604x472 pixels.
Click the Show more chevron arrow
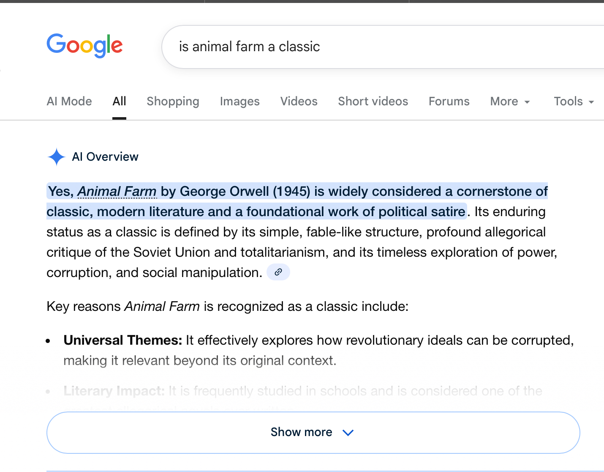point(348,433)
